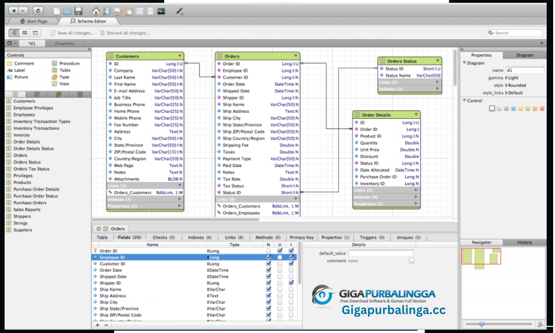Click the refresh button in toolbar
This screenshot has width=555, height=333.
[x=38, y=10]
